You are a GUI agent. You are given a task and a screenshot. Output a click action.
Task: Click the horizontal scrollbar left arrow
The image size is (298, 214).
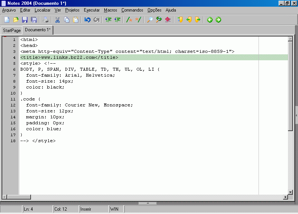(x=4, y=197)
